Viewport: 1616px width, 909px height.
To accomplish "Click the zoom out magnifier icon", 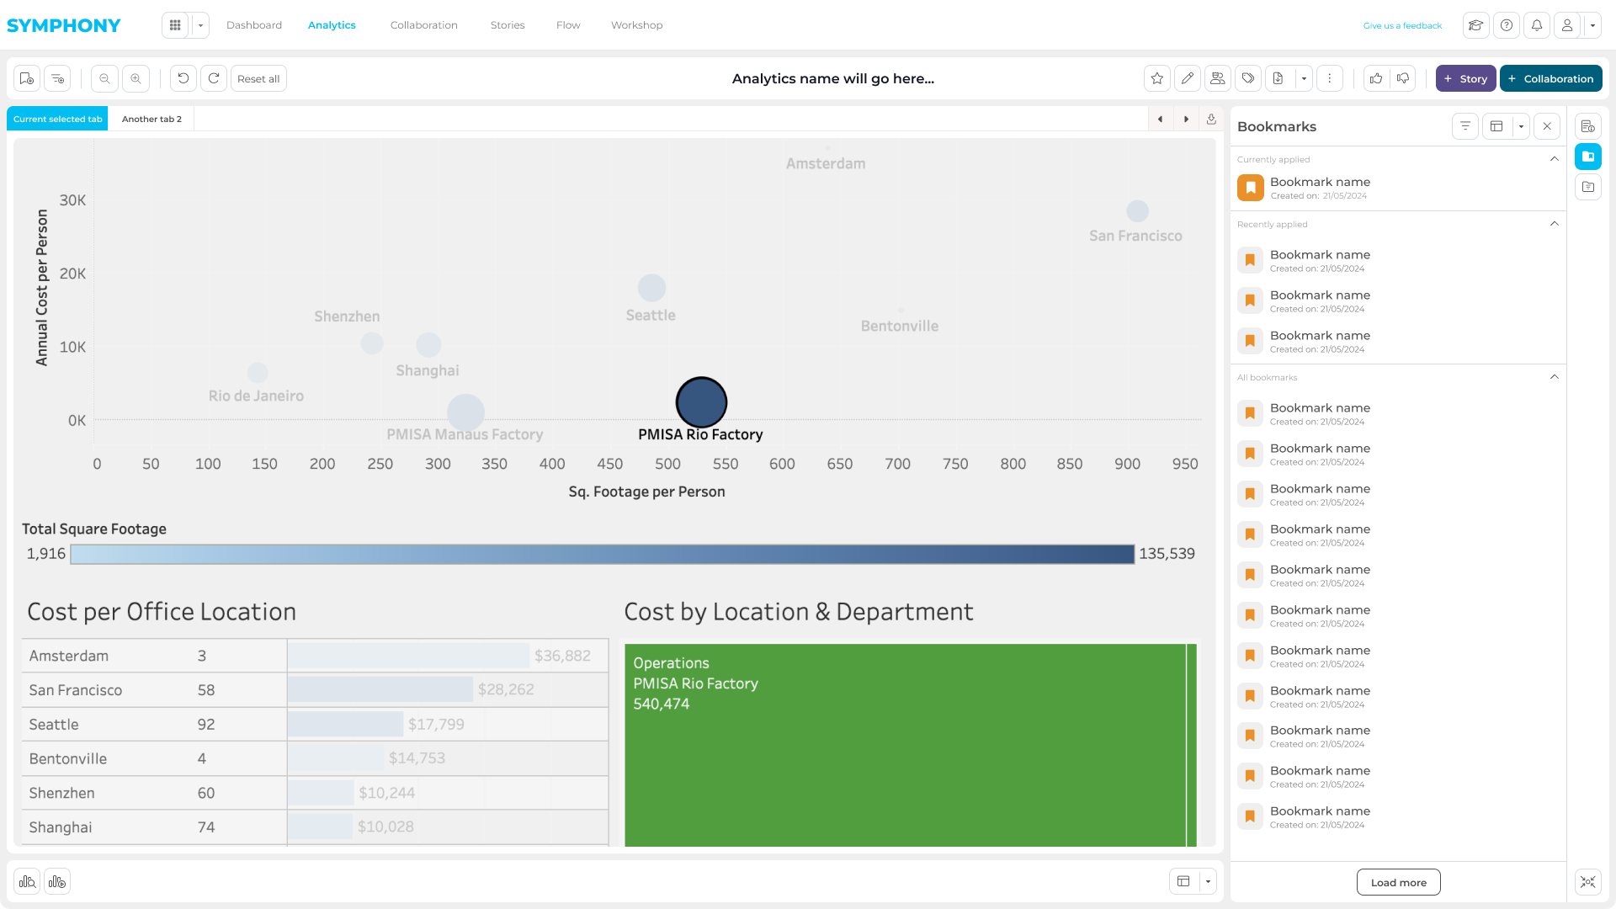I will (104, 78).
